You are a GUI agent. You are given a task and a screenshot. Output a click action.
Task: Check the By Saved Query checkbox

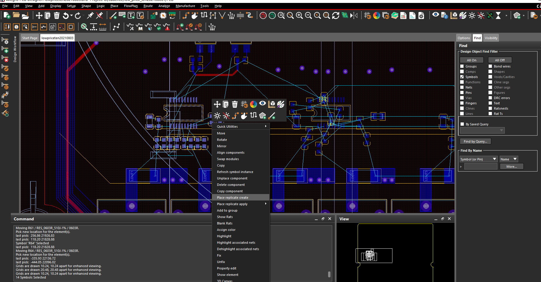[x=462, y=124]
